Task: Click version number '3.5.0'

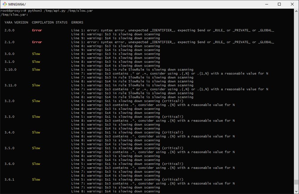Action: click(9, 148)
